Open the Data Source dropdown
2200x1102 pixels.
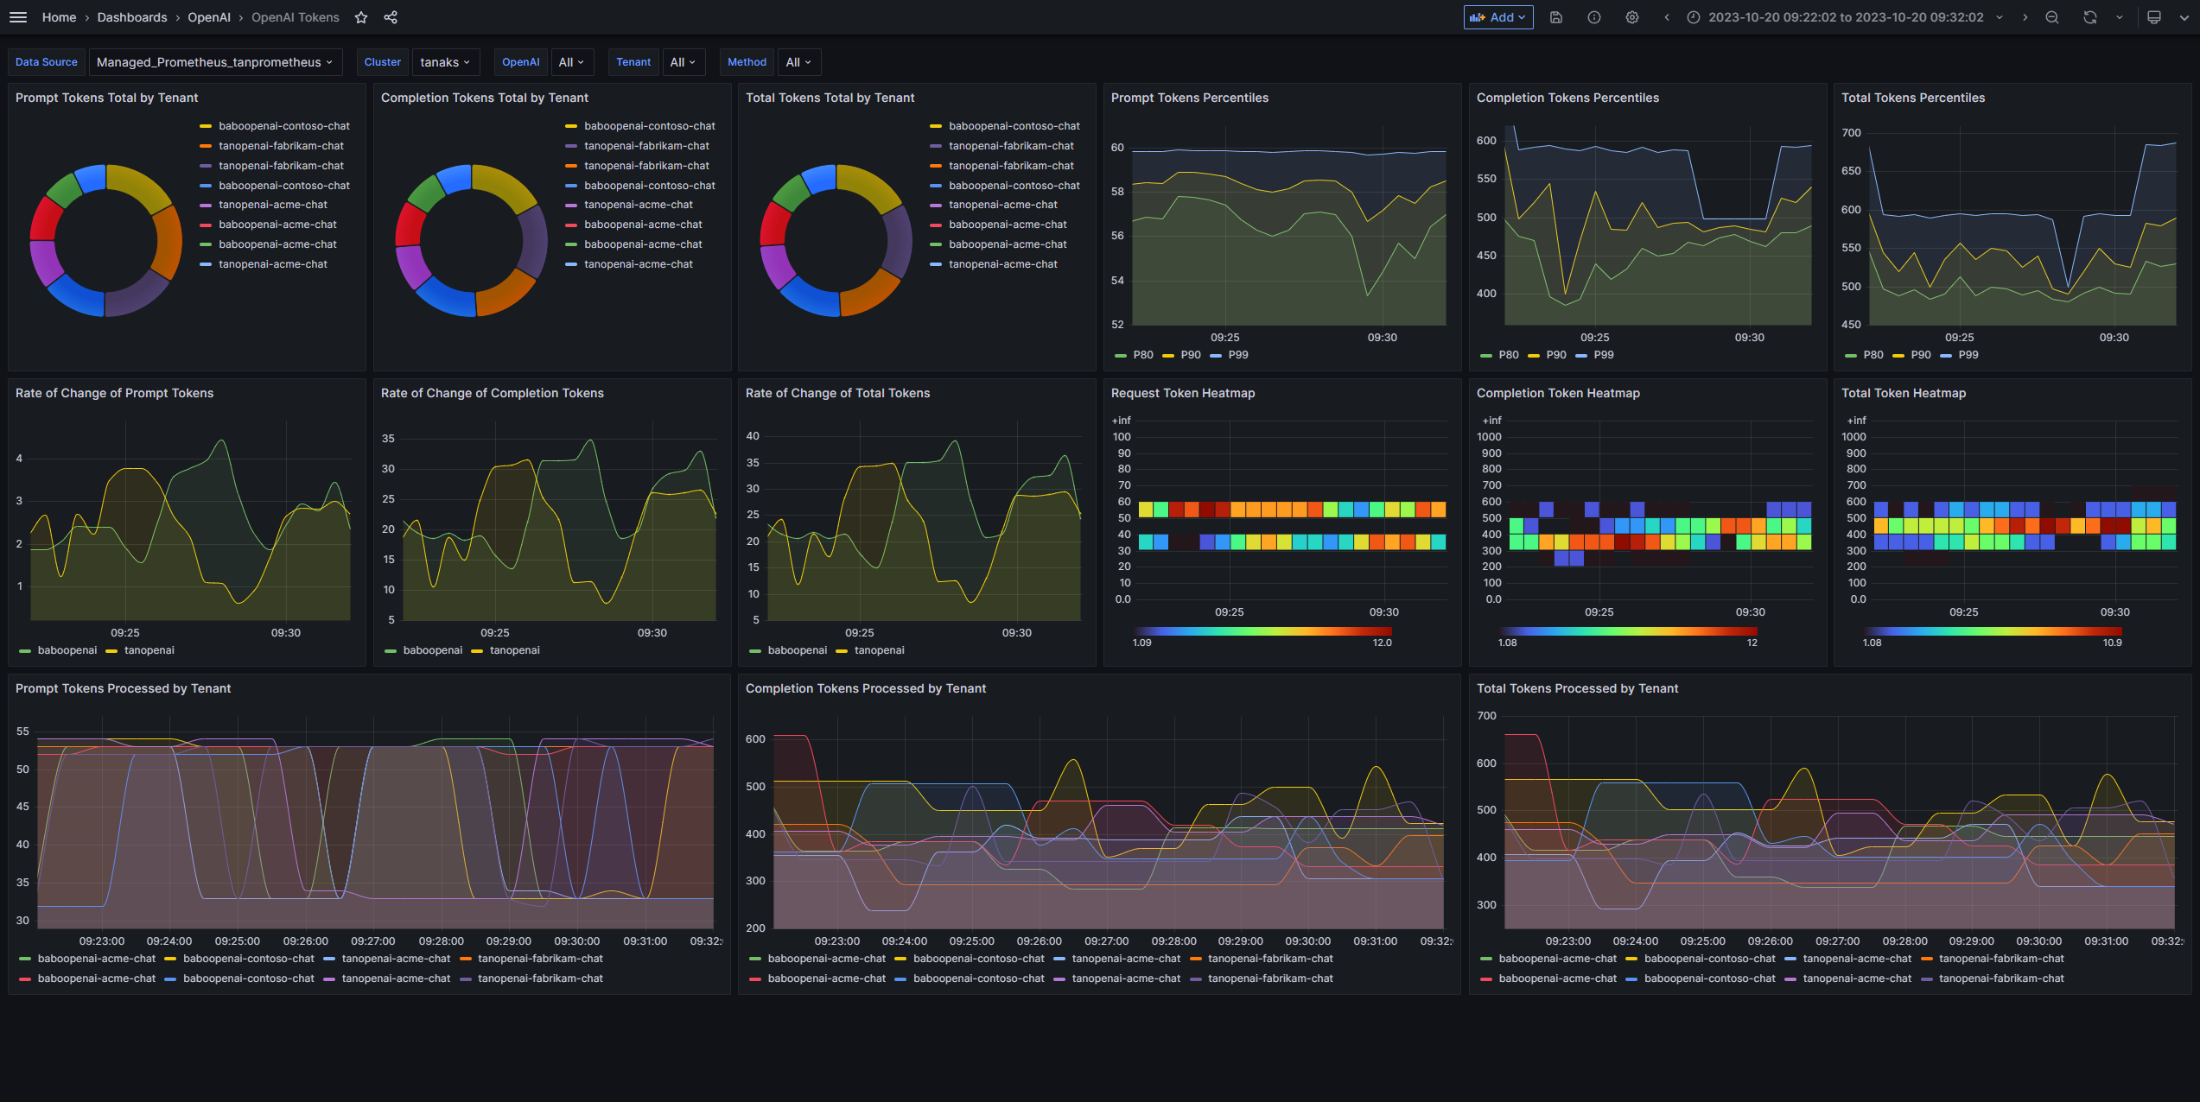215,62
